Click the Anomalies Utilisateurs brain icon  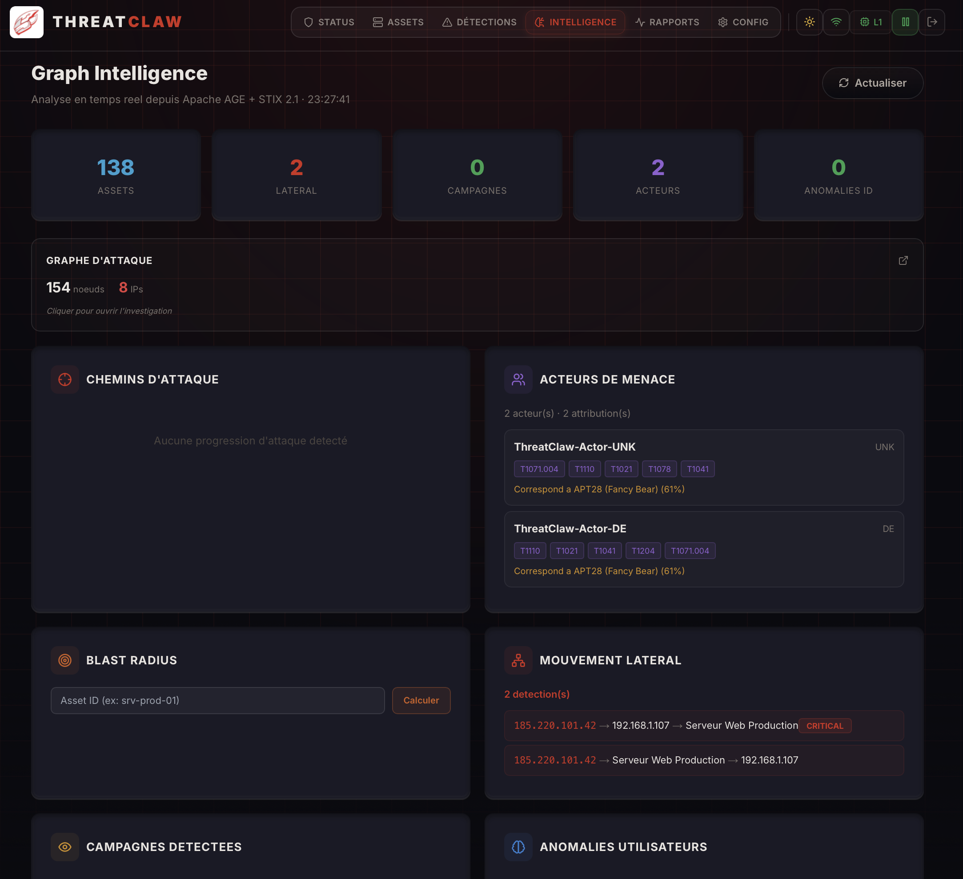click(518, 847)
